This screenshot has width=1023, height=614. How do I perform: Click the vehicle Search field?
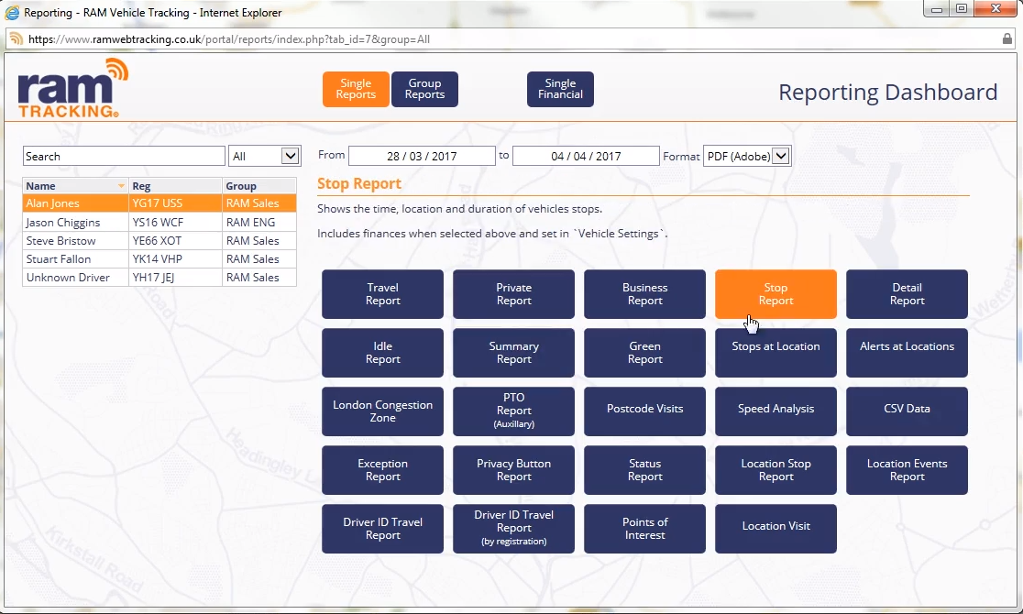click(x=124, y=156)
